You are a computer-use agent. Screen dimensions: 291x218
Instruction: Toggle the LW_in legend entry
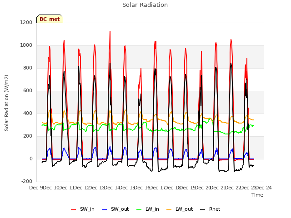pos(148,209)
